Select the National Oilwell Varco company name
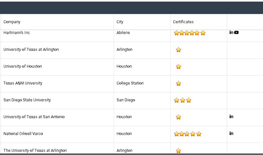 (23, 134)
